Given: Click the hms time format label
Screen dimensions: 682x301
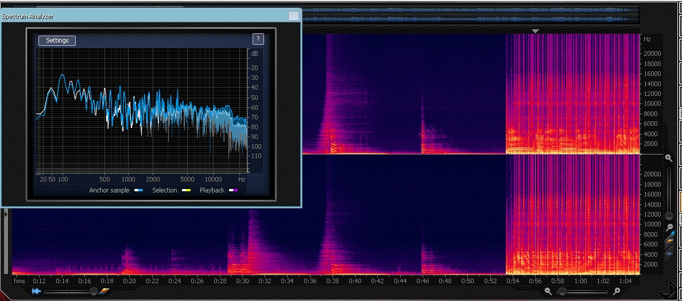Looking at the screenshot, I should pyautogui.click(x=20, y=281).
